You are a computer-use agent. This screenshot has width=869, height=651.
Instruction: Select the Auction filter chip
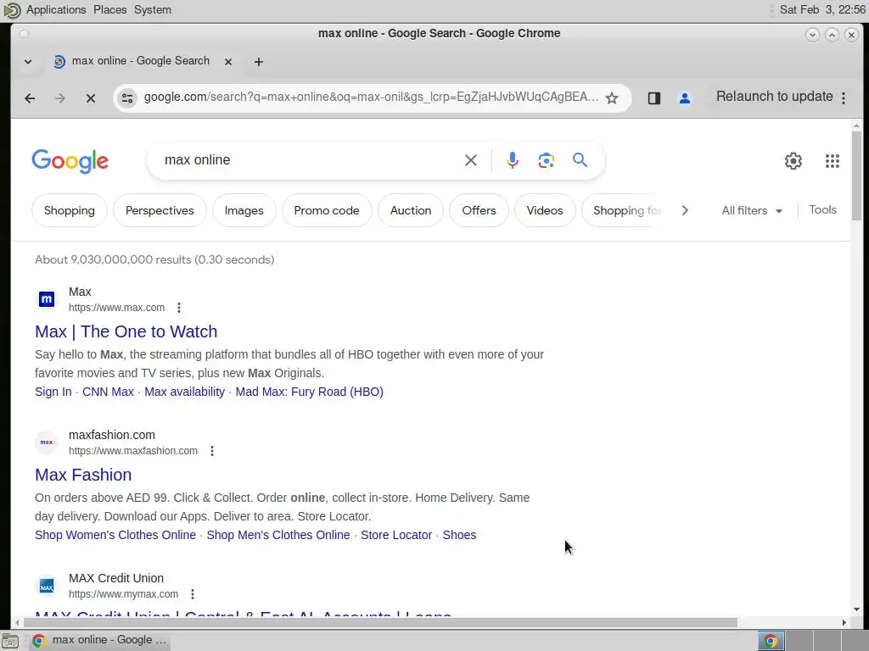click(411, 211)
